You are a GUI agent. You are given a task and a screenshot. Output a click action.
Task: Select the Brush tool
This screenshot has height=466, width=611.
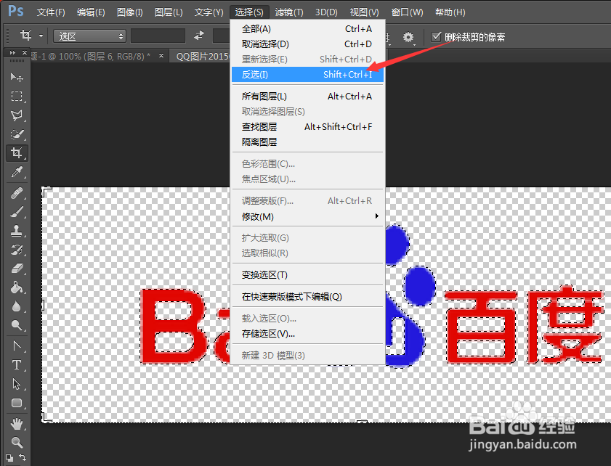coord(17,212)
